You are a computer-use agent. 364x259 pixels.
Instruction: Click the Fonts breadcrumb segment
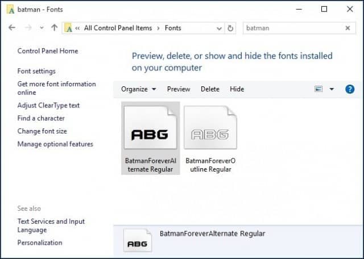coord(173,28)
